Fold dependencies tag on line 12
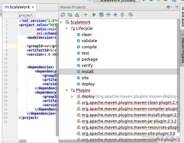 click(x=17, y=67)
